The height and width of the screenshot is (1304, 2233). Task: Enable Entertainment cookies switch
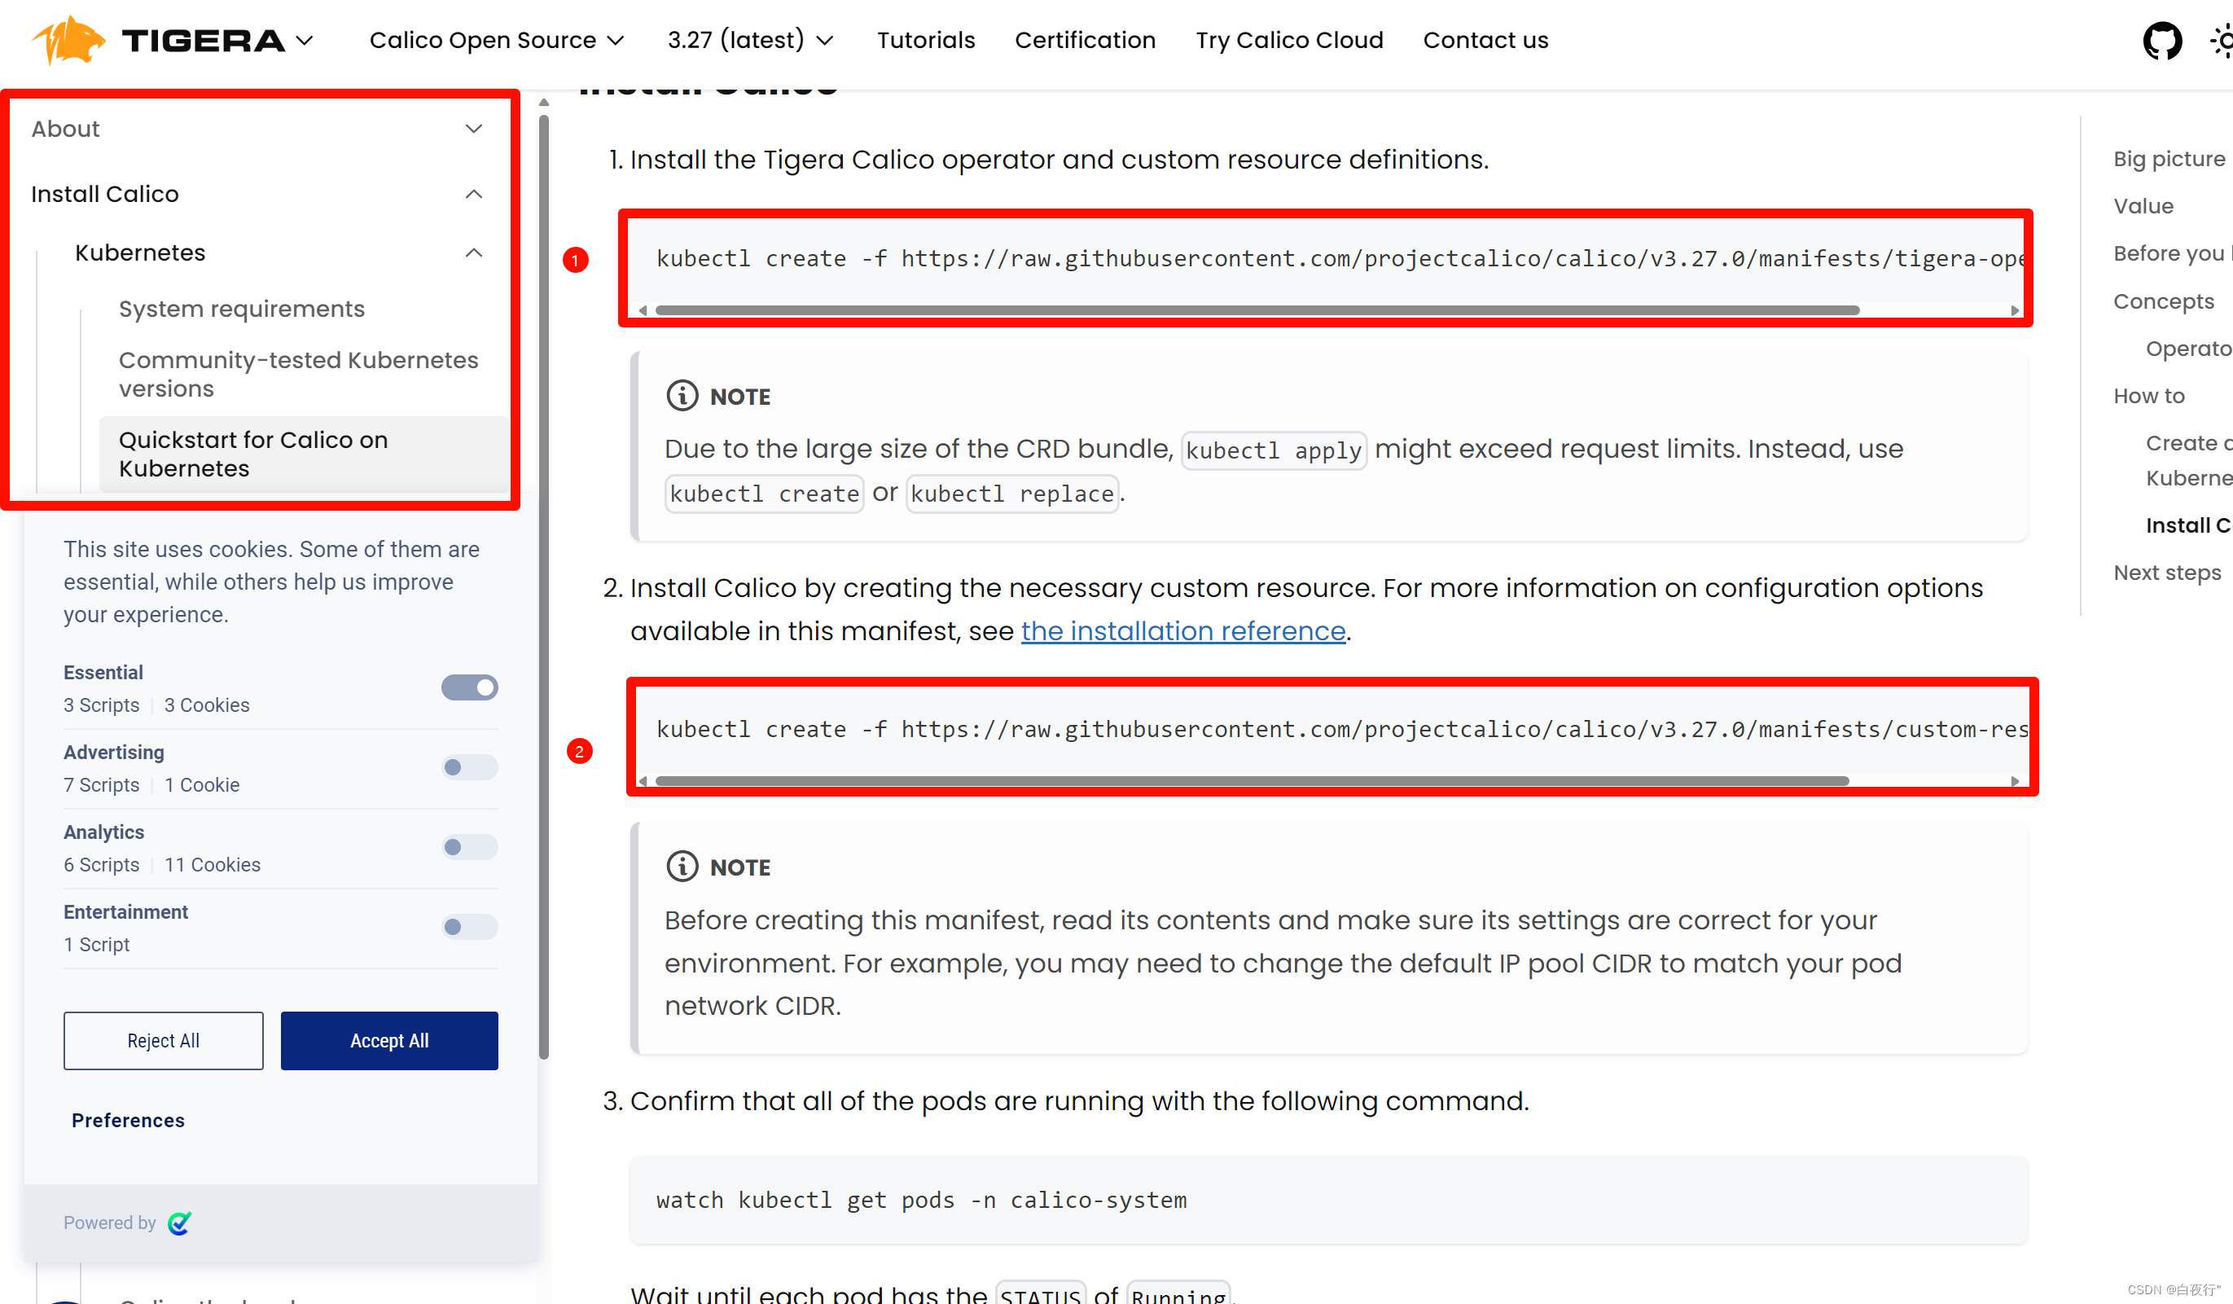(x=470, y=926)
